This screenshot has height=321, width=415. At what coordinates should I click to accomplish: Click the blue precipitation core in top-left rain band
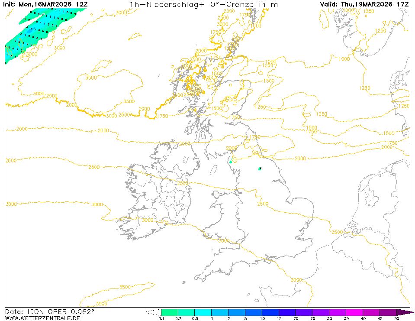point(29,32)
